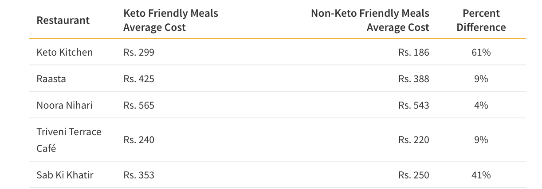Click the Keto Friendly Meals Average Cost header
The height and width of the screenshot is (189, 542).
[171, 20]
